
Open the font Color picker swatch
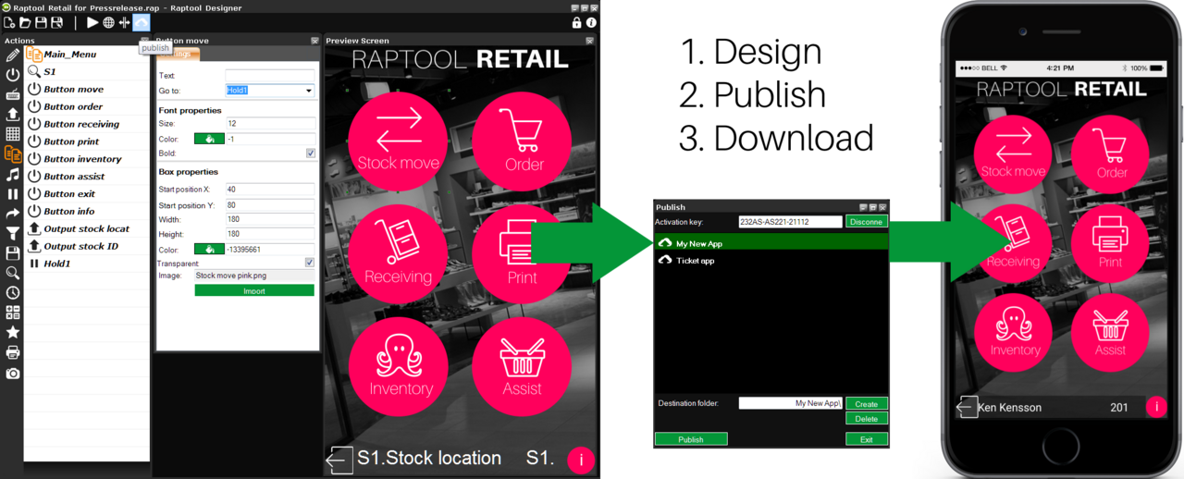209,139
